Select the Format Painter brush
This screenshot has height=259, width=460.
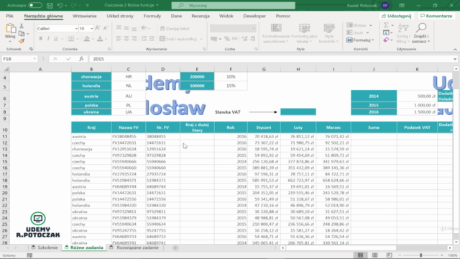(x=22, y=41)
